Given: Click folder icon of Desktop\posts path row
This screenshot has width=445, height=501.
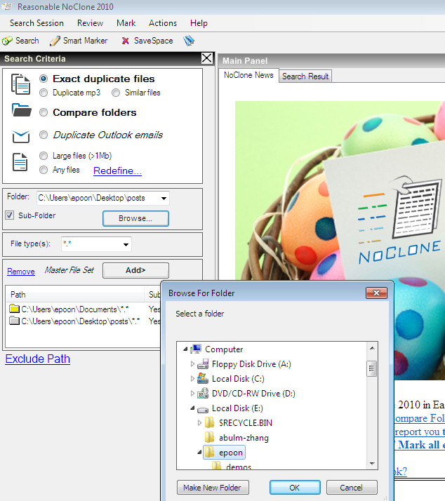Looking at the screenshot, I should coord(14,321).
